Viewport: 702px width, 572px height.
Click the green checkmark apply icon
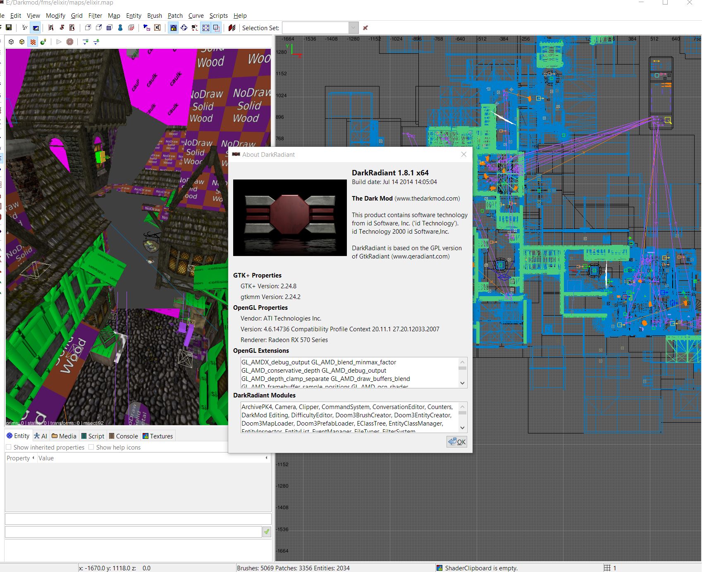point(267,532)
